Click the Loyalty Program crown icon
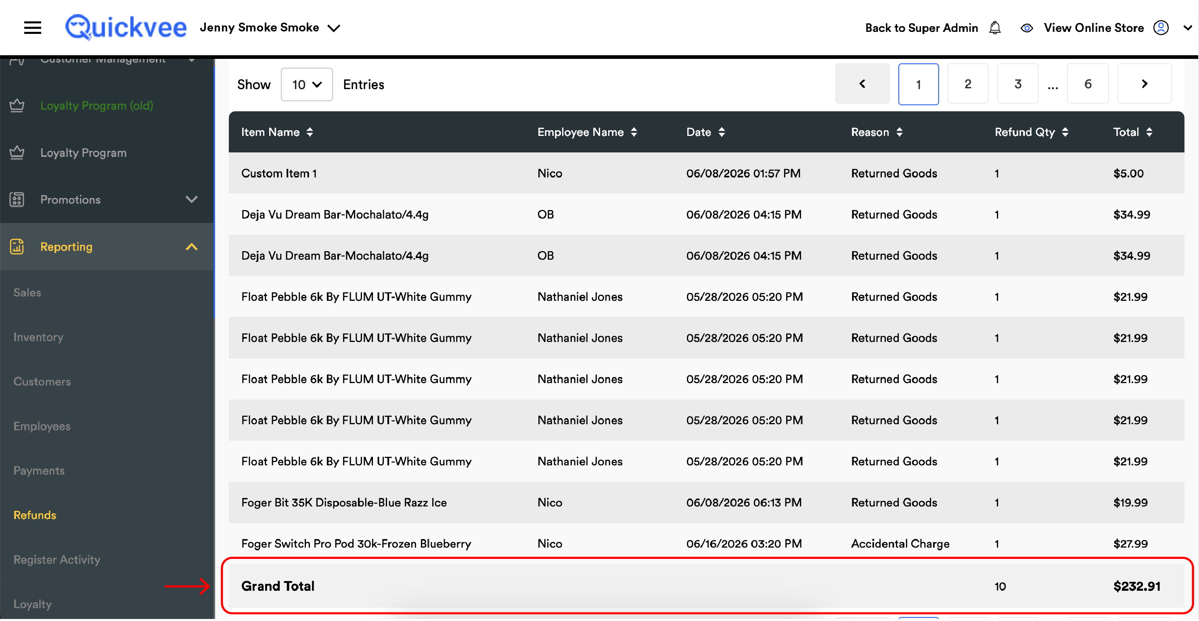 point(17,152)
